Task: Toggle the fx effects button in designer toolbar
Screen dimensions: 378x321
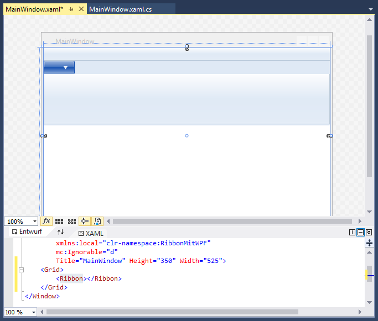Action: coord(46,221)
